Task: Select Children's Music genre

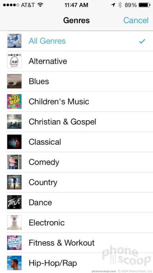Action: pos(80,102)
